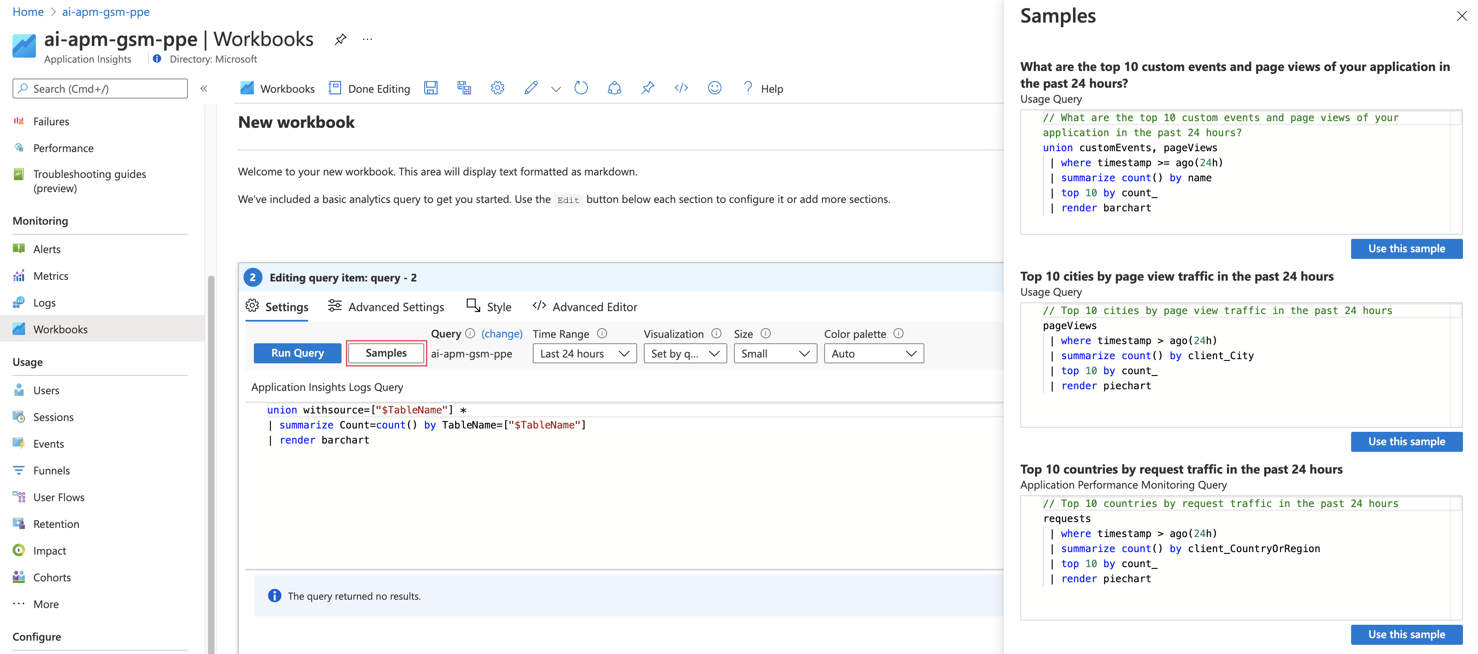Pin workbook using toolbar pin icon

(648, 89)
